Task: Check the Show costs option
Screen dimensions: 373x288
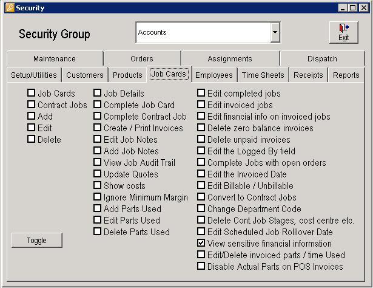Action: tap(98, 186)
